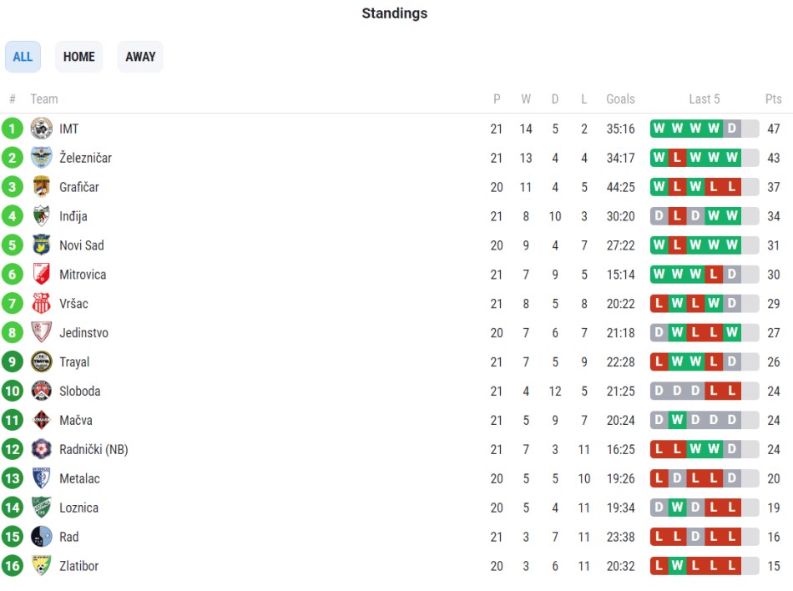Click the Vršac striped crest icon
The image size is (793, 591).
(42, 303)
